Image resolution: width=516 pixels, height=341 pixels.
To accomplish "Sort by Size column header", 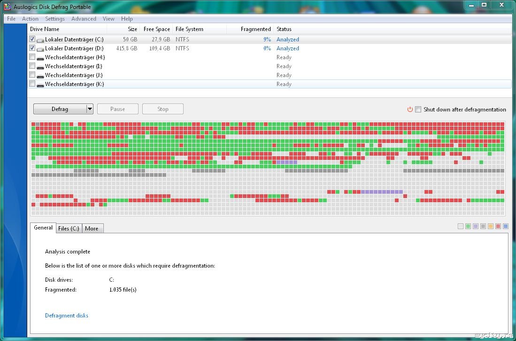I will [x=123, y=29].
